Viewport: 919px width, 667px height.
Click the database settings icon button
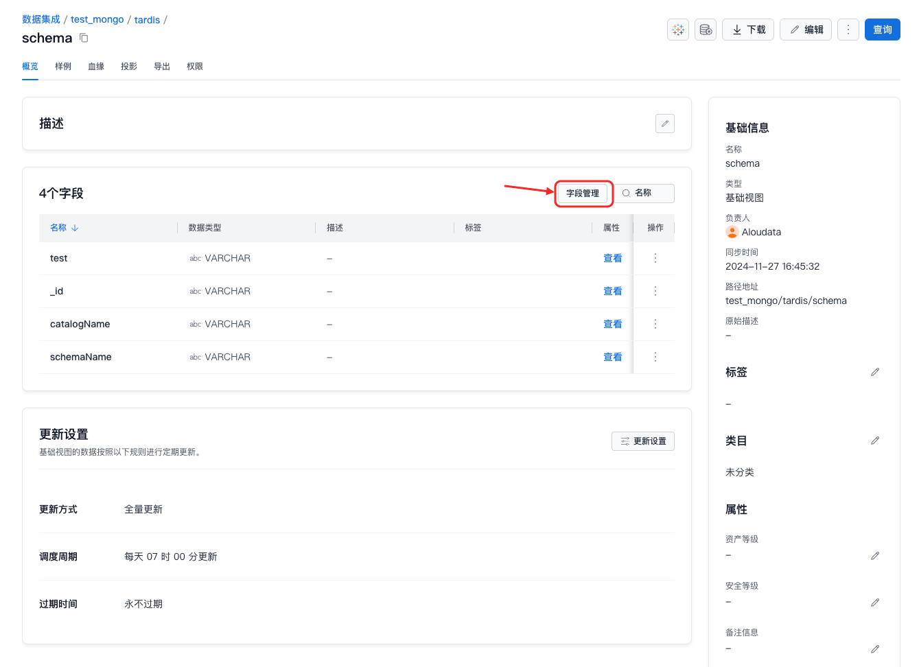[x=706, y=30]
